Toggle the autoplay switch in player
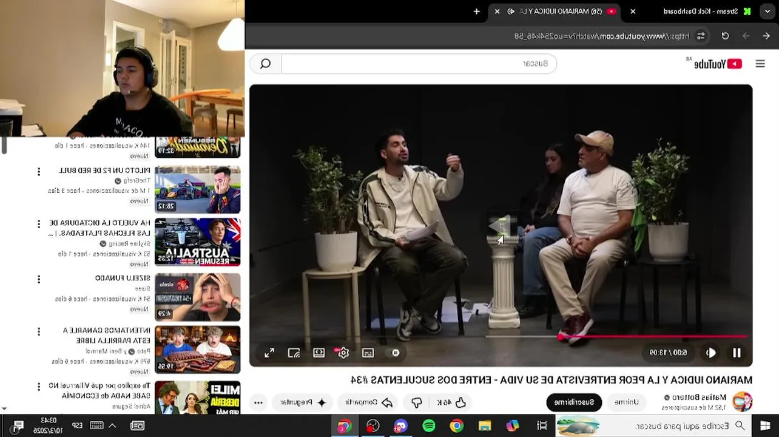The image size is (779, 437). (x=395, y=353)
